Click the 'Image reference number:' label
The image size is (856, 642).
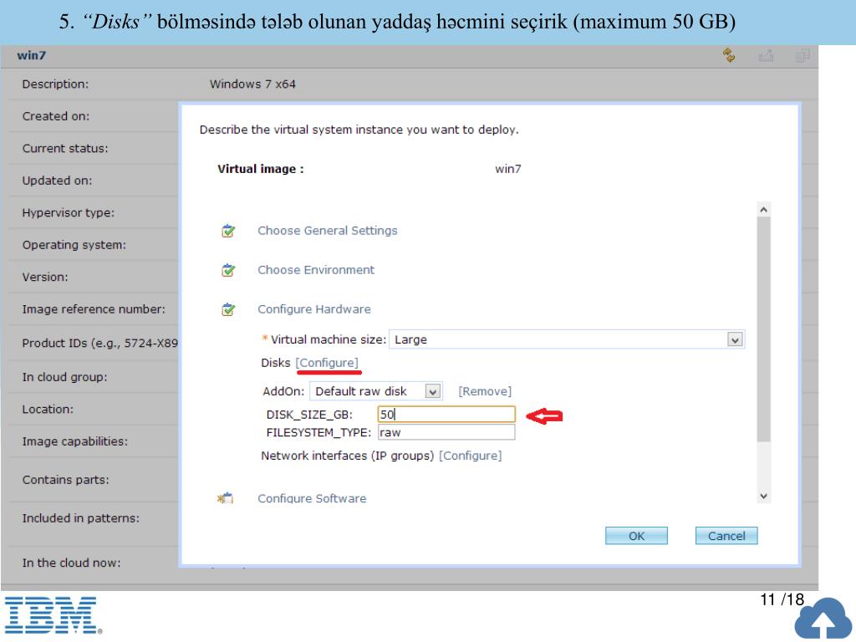94,309
